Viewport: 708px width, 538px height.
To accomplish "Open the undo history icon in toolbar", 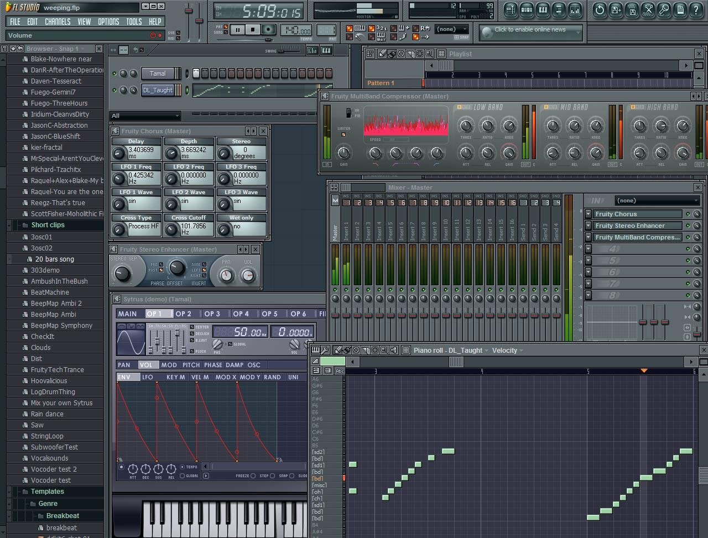I will pyautogui.click(x=600, y=9).
